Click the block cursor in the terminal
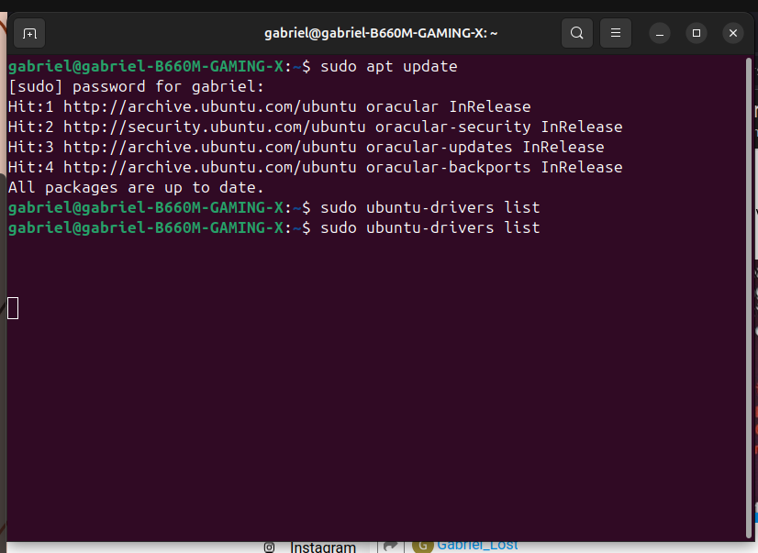 coord(13,308)
